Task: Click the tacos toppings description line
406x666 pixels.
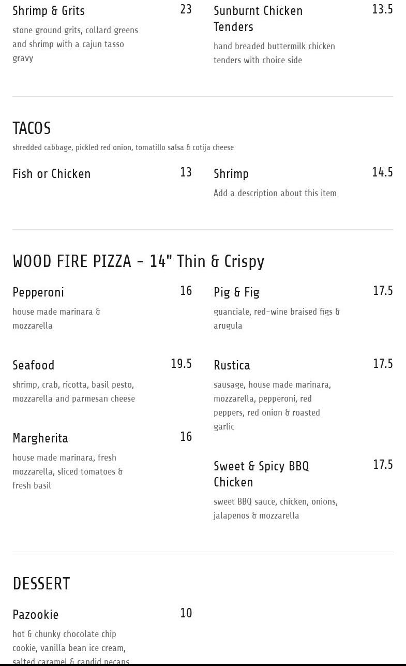Action: pos(123,147)
